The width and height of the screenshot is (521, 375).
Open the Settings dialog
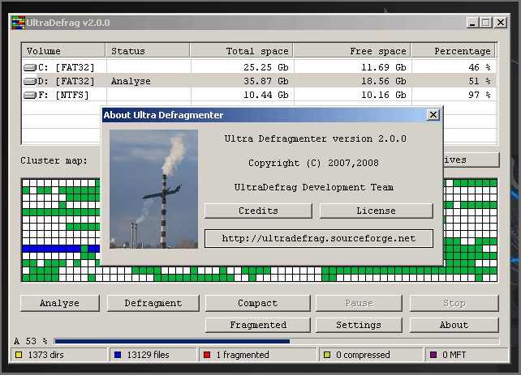tap(359, 325)
